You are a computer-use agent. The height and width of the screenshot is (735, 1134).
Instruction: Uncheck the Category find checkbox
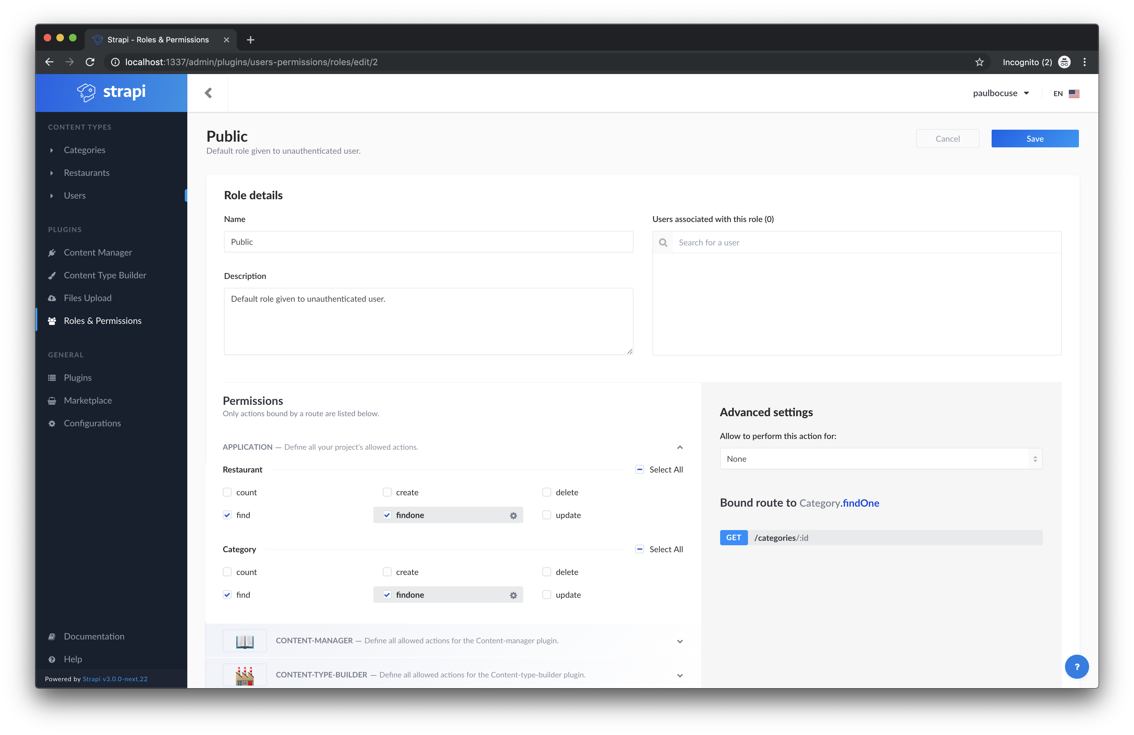point(227,595)
